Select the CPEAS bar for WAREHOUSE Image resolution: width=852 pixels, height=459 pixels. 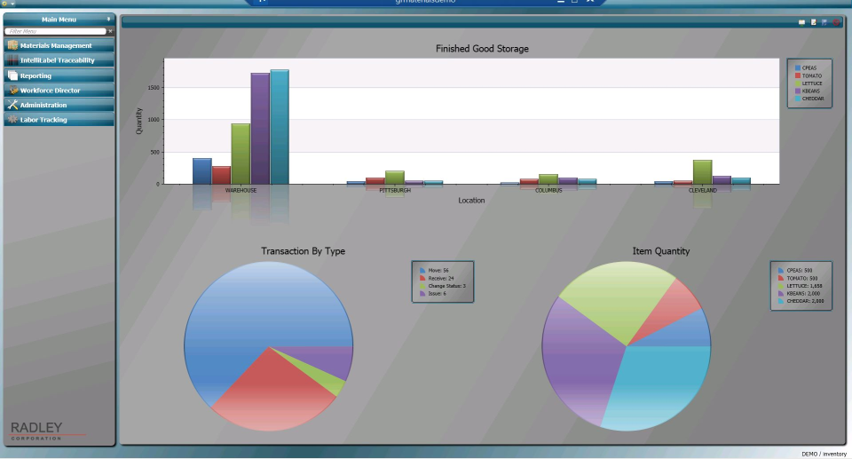[202, 171]
